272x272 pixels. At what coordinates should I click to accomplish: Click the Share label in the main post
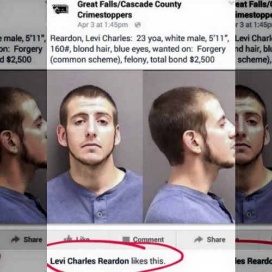coord(216,239)
